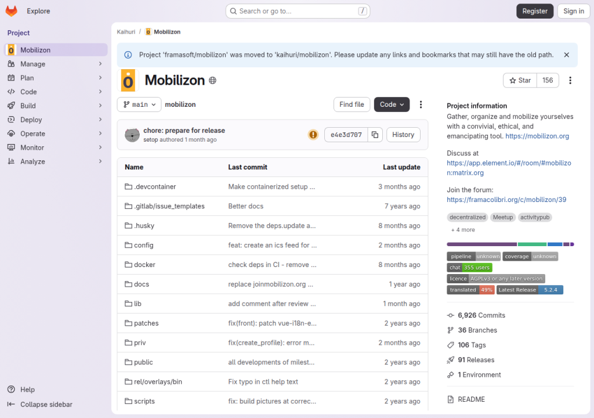Screen dimensions: 594x418
Task: Click the green chat 355 users badge
Action: (x=469, y=268)
